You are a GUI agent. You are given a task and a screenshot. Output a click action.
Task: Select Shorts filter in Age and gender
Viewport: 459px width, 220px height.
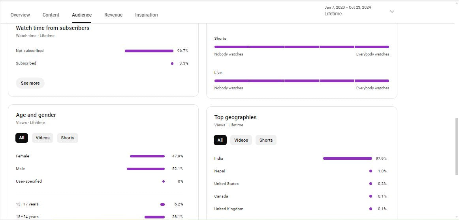(68, 138)
